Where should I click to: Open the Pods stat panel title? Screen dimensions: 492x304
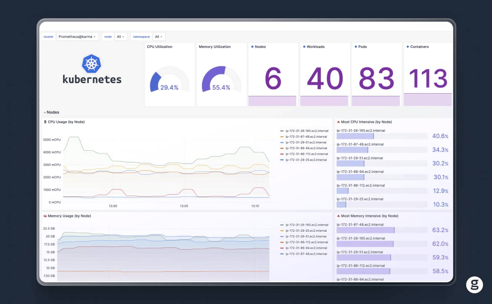[362, 47]
